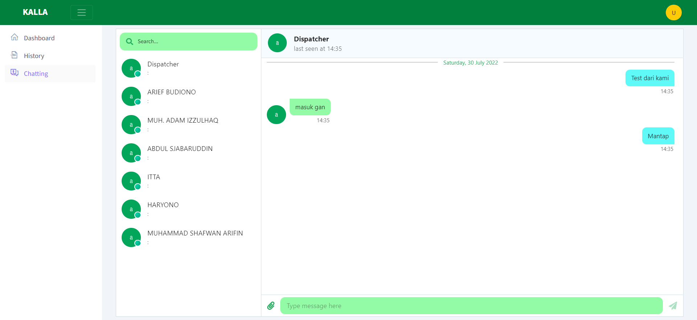Click the MUHAMMAD SHAFWAN ARIFIN avatar
Screen dimensions: 697x320
[x=131, y=238]
